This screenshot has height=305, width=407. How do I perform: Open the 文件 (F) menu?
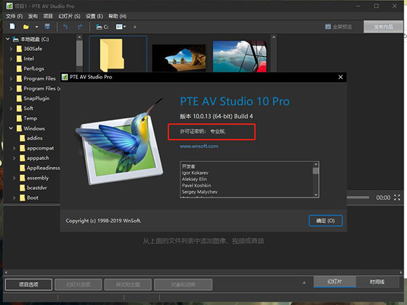click(14, 15)
